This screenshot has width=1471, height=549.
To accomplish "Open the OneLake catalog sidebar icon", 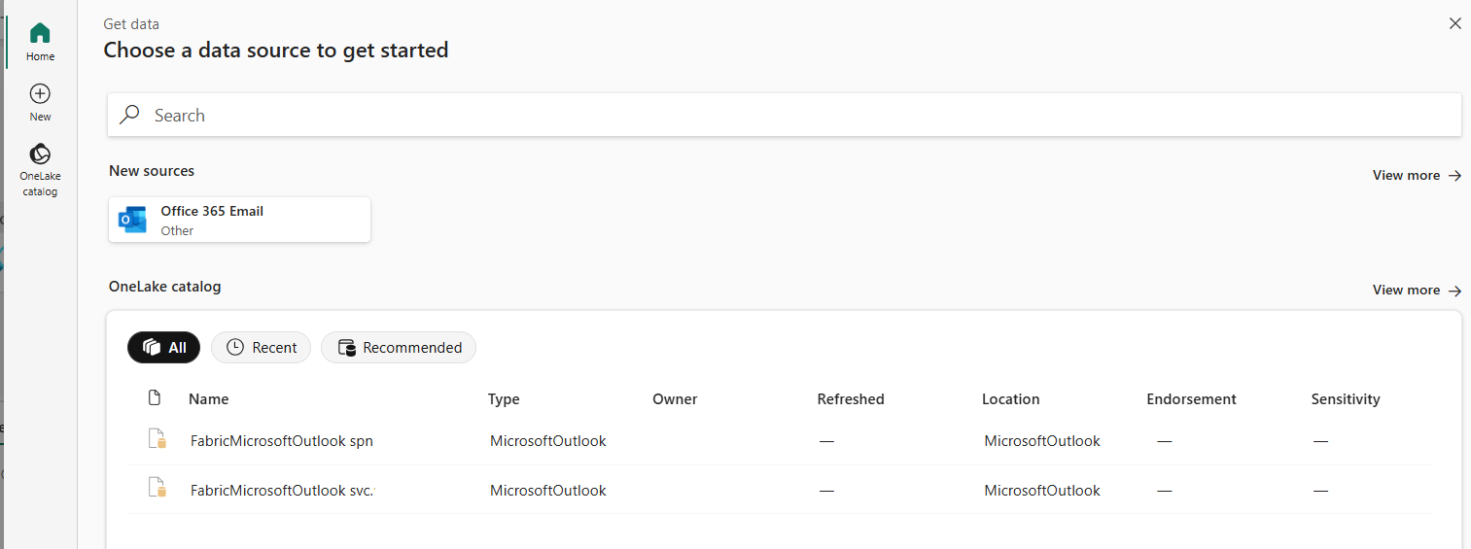I will click(x=40, y=154).
